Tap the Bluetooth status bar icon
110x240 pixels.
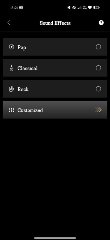pos(69,7)
